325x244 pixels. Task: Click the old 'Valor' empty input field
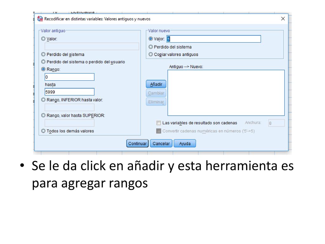point(92,46)
